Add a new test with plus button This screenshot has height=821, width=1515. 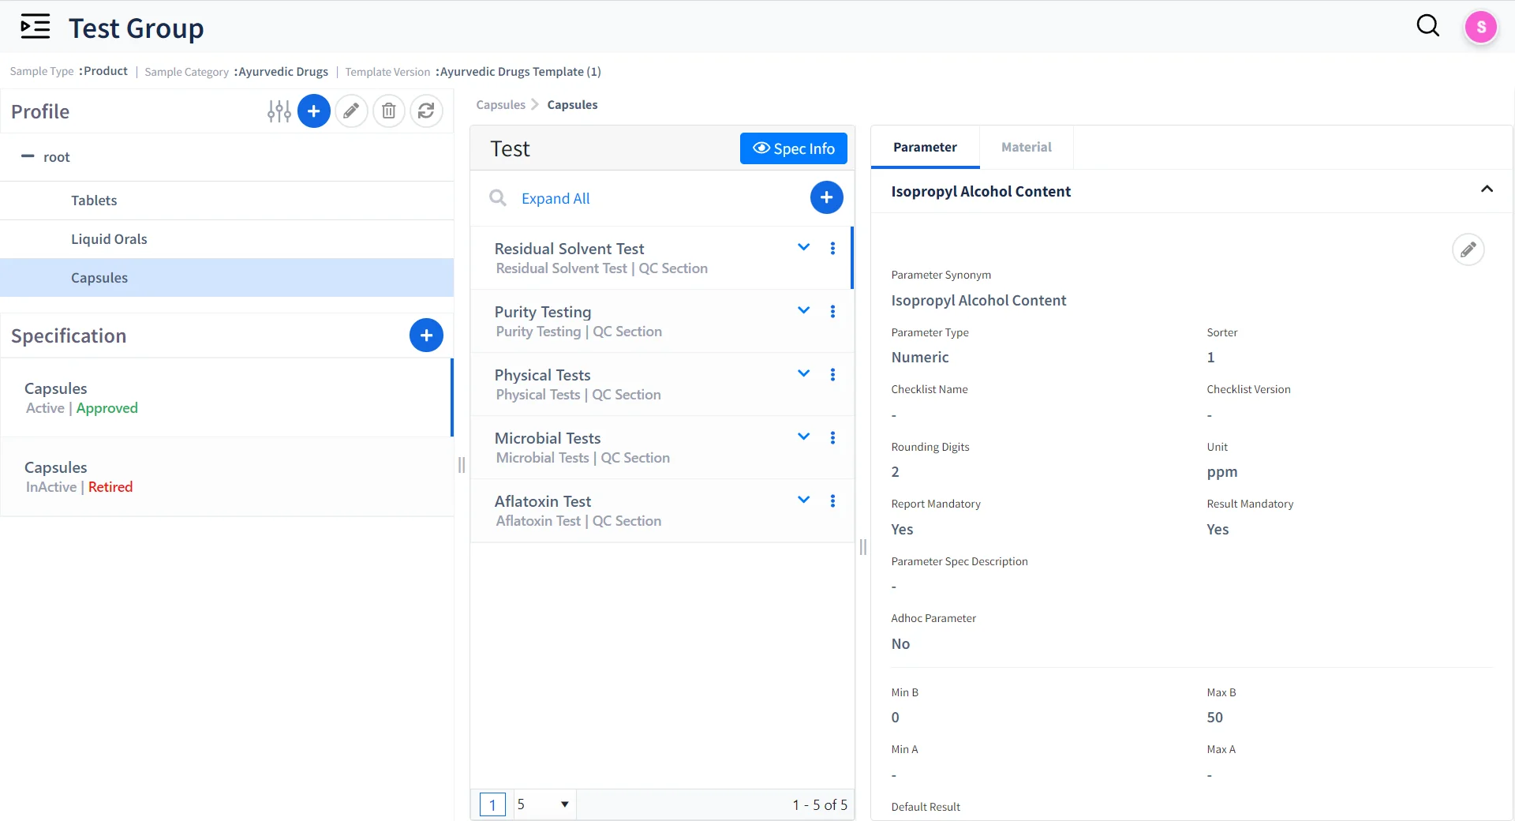tap(826, 197)
